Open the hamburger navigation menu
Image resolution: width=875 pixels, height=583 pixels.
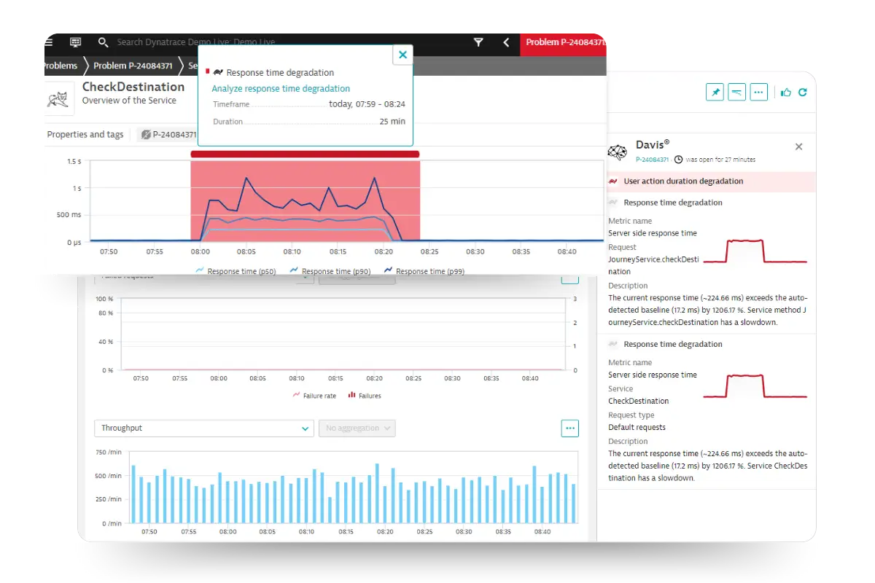(48, 42)
